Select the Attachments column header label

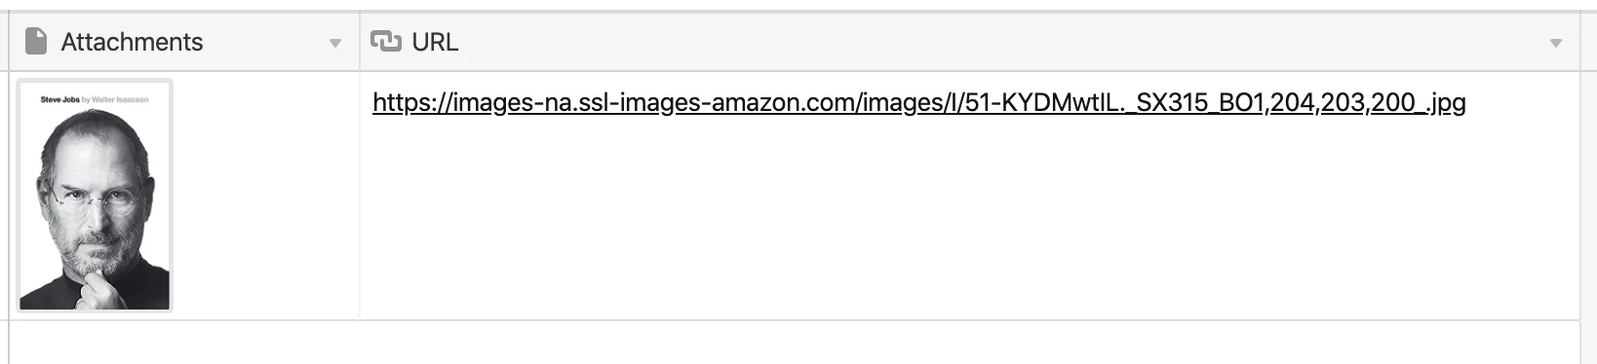132,42
